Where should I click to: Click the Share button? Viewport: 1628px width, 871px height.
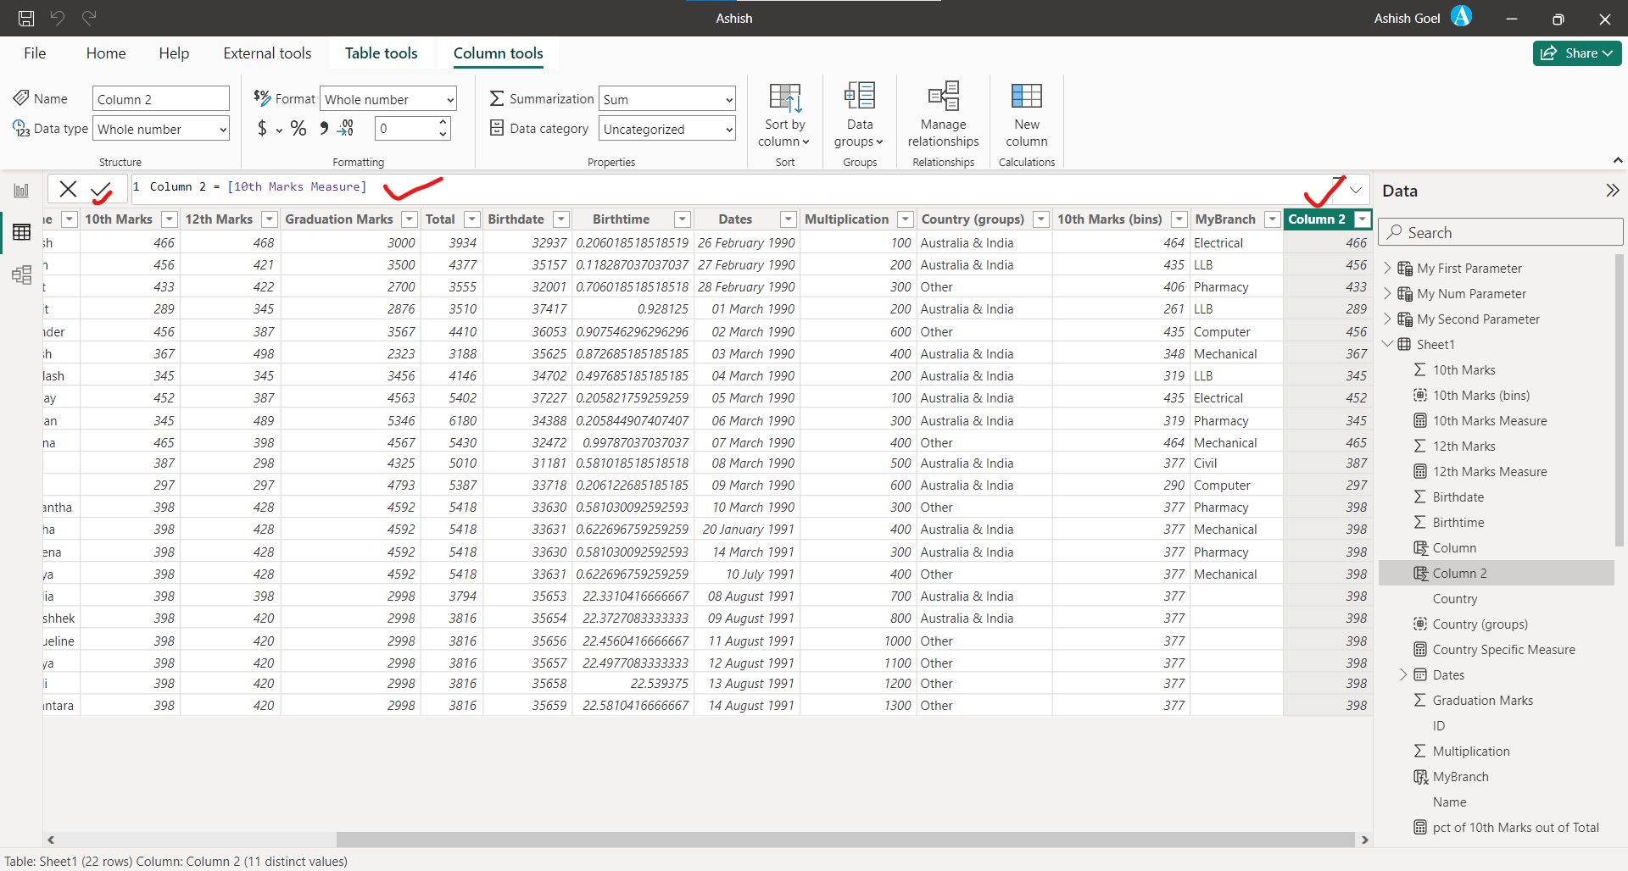click(x=1576, y=53)
